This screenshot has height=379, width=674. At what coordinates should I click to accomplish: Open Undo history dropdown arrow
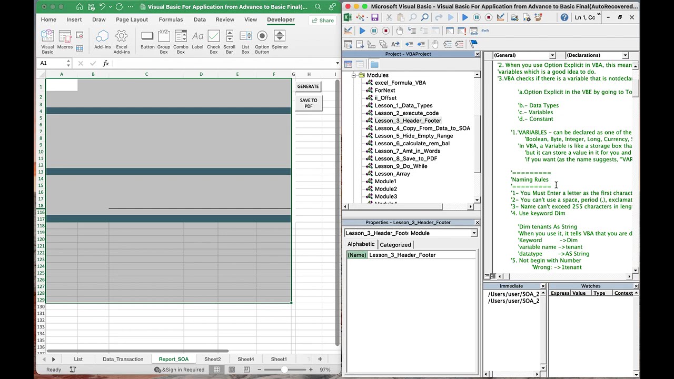click(110, 7)
